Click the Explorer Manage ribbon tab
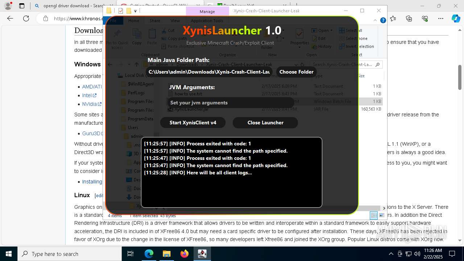This screenshot has width=464, height=261. [x=207, y=11]
